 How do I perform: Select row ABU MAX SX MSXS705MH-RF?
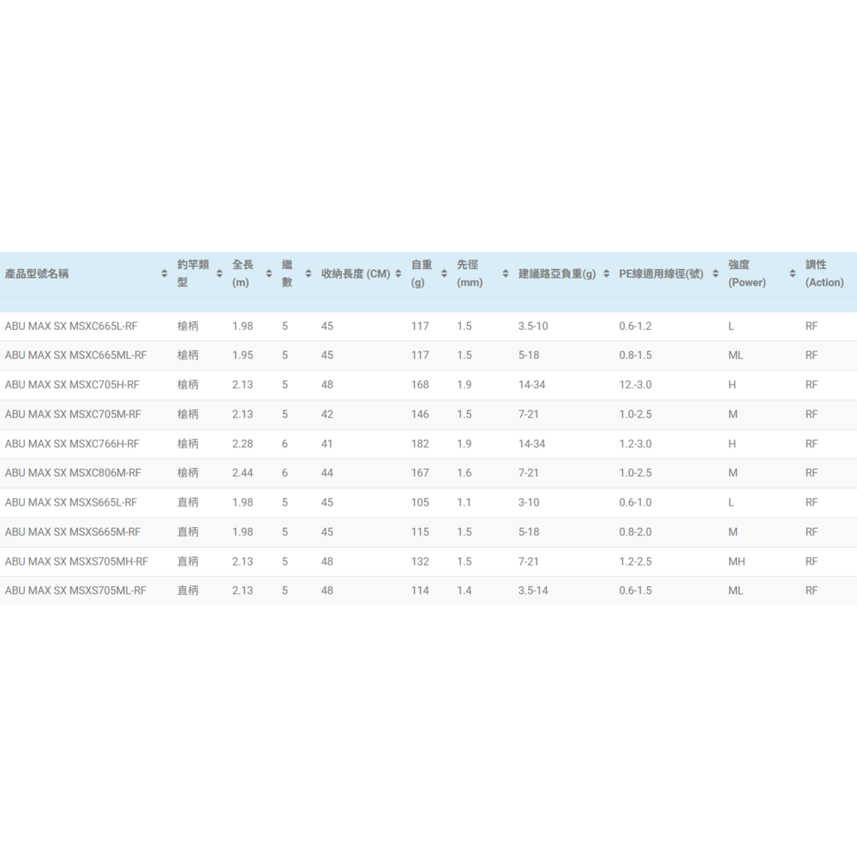pos(428,561)
